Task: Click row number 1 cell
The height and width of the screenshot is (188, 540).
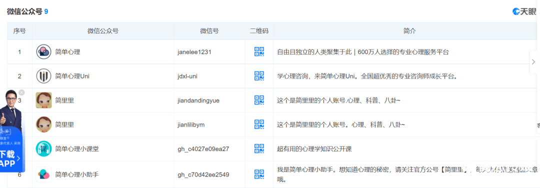Action: [19, 52]
